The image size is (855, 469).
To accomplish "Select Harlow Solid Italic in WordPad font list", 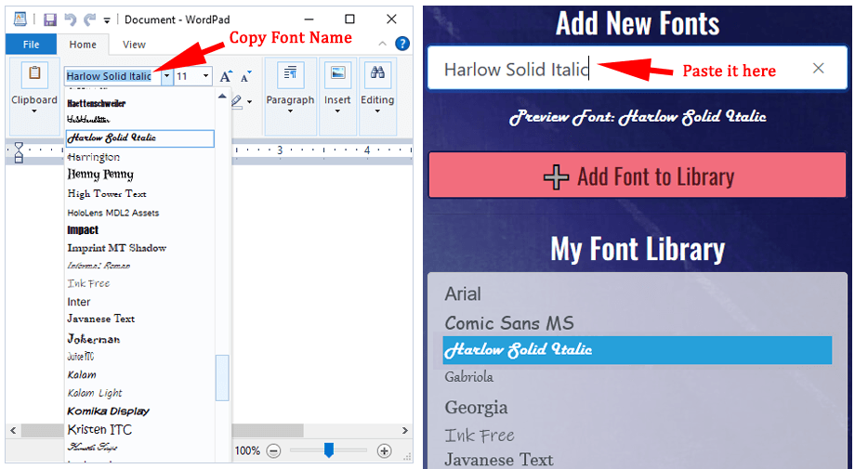I will [139, 138].
